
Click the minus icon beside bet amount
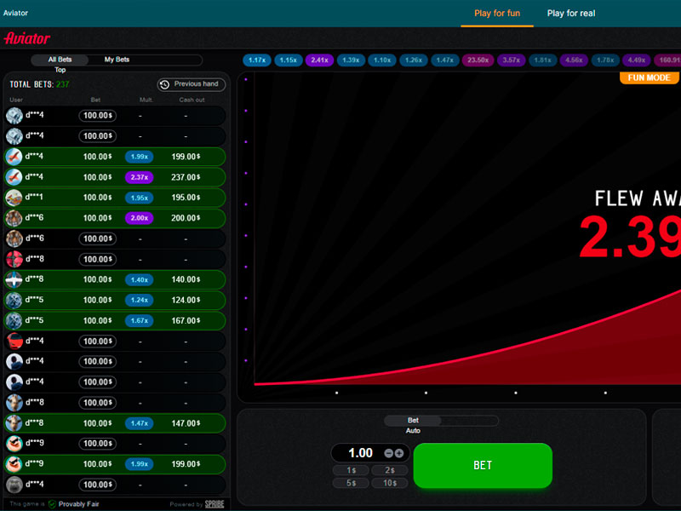pos(389,453)
